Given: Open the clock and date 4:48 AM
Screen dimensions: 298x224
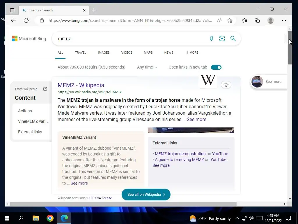Looking at the screenshot, I should point(273,218).
